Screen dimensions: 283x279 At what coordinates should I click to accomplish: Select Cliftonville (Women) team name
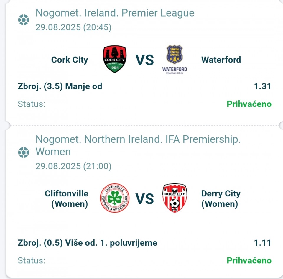point(66,199)
